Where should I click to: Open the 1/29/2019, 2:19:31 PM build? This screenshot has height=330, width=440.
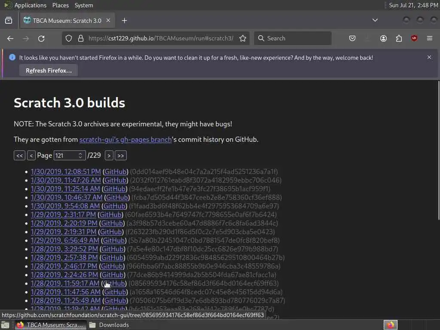point(64,232)
